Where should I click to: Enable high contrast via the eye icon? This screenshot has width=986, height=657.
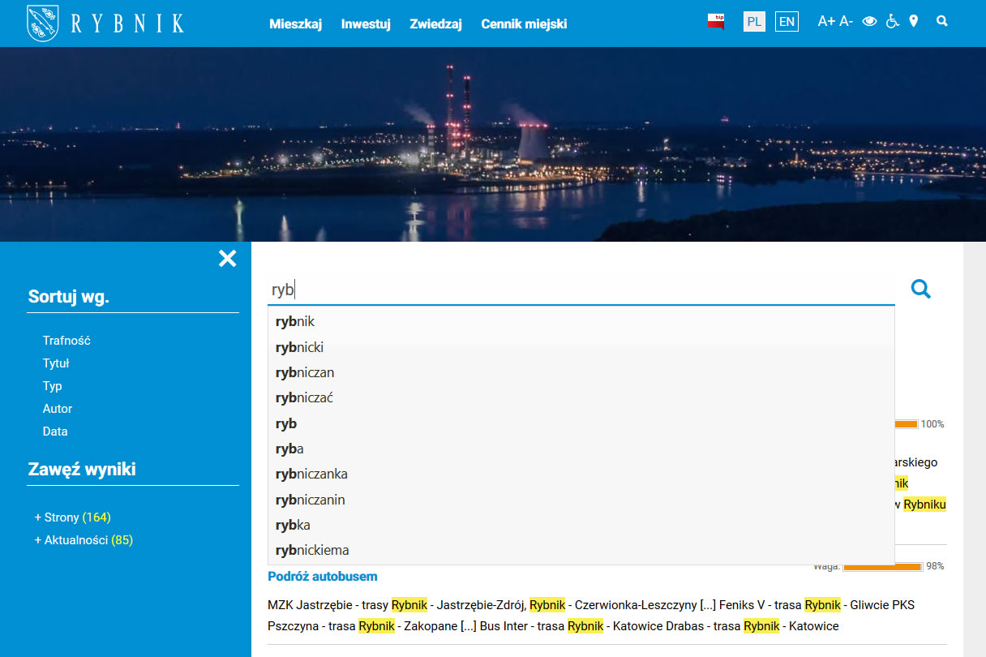[869, 21]
